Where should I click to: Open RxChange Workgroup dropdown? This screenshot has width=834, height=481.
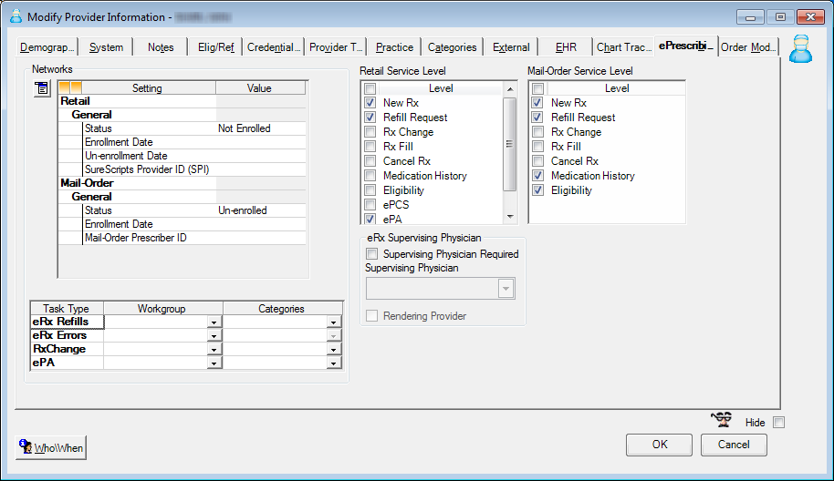pos(214,349)
